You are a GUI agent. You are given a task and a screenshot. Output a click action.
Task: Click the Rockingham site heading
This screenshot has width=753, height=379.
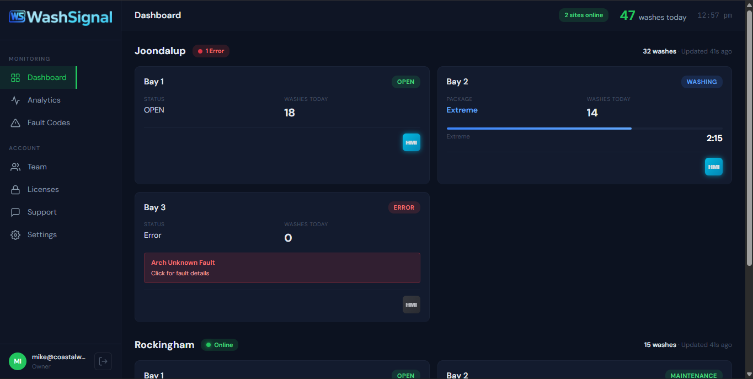(164, 345)
